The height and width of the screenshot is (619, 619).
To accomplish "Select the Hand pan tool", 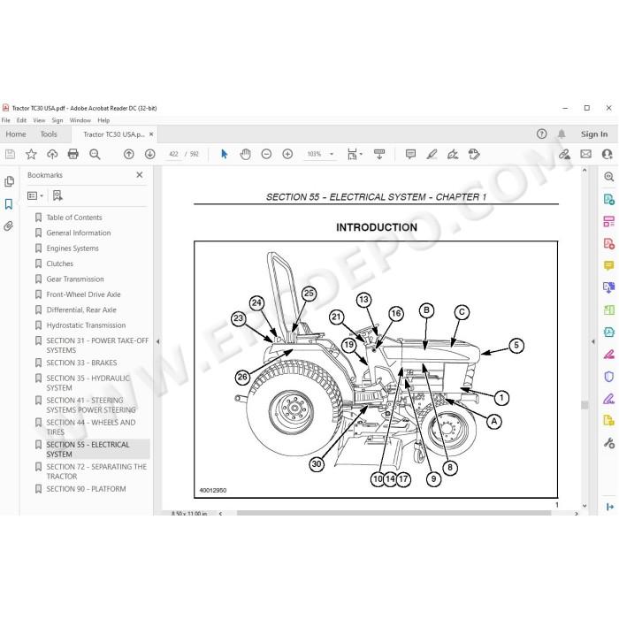I will pyautogui.click(x=245, y=154).
